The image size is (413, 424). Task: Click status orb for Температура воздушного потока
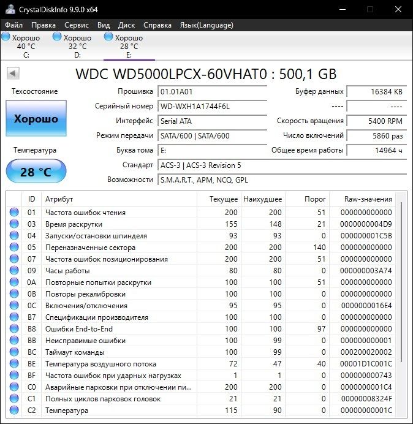click(x=14, y=363)
